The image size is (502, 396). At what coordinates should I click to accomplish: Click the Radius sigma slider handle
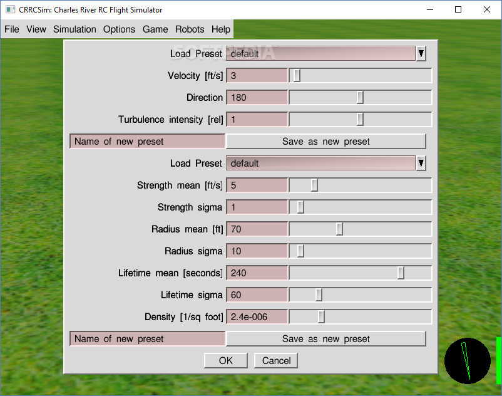click(300, 251)
